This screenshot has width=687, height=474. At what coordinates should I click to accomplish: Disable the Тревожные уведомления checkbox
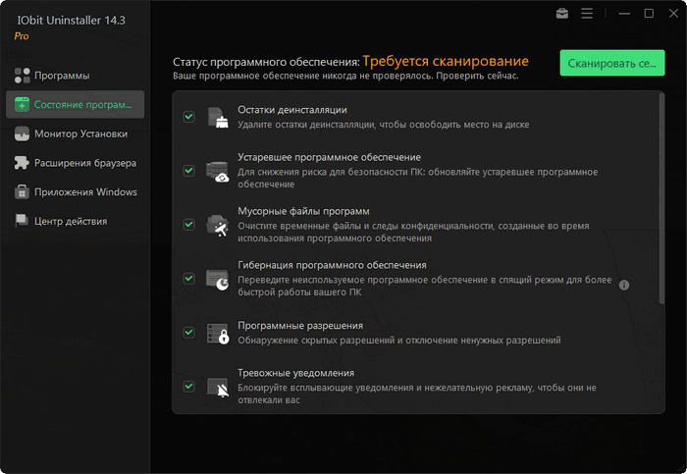tap(188, 387)
